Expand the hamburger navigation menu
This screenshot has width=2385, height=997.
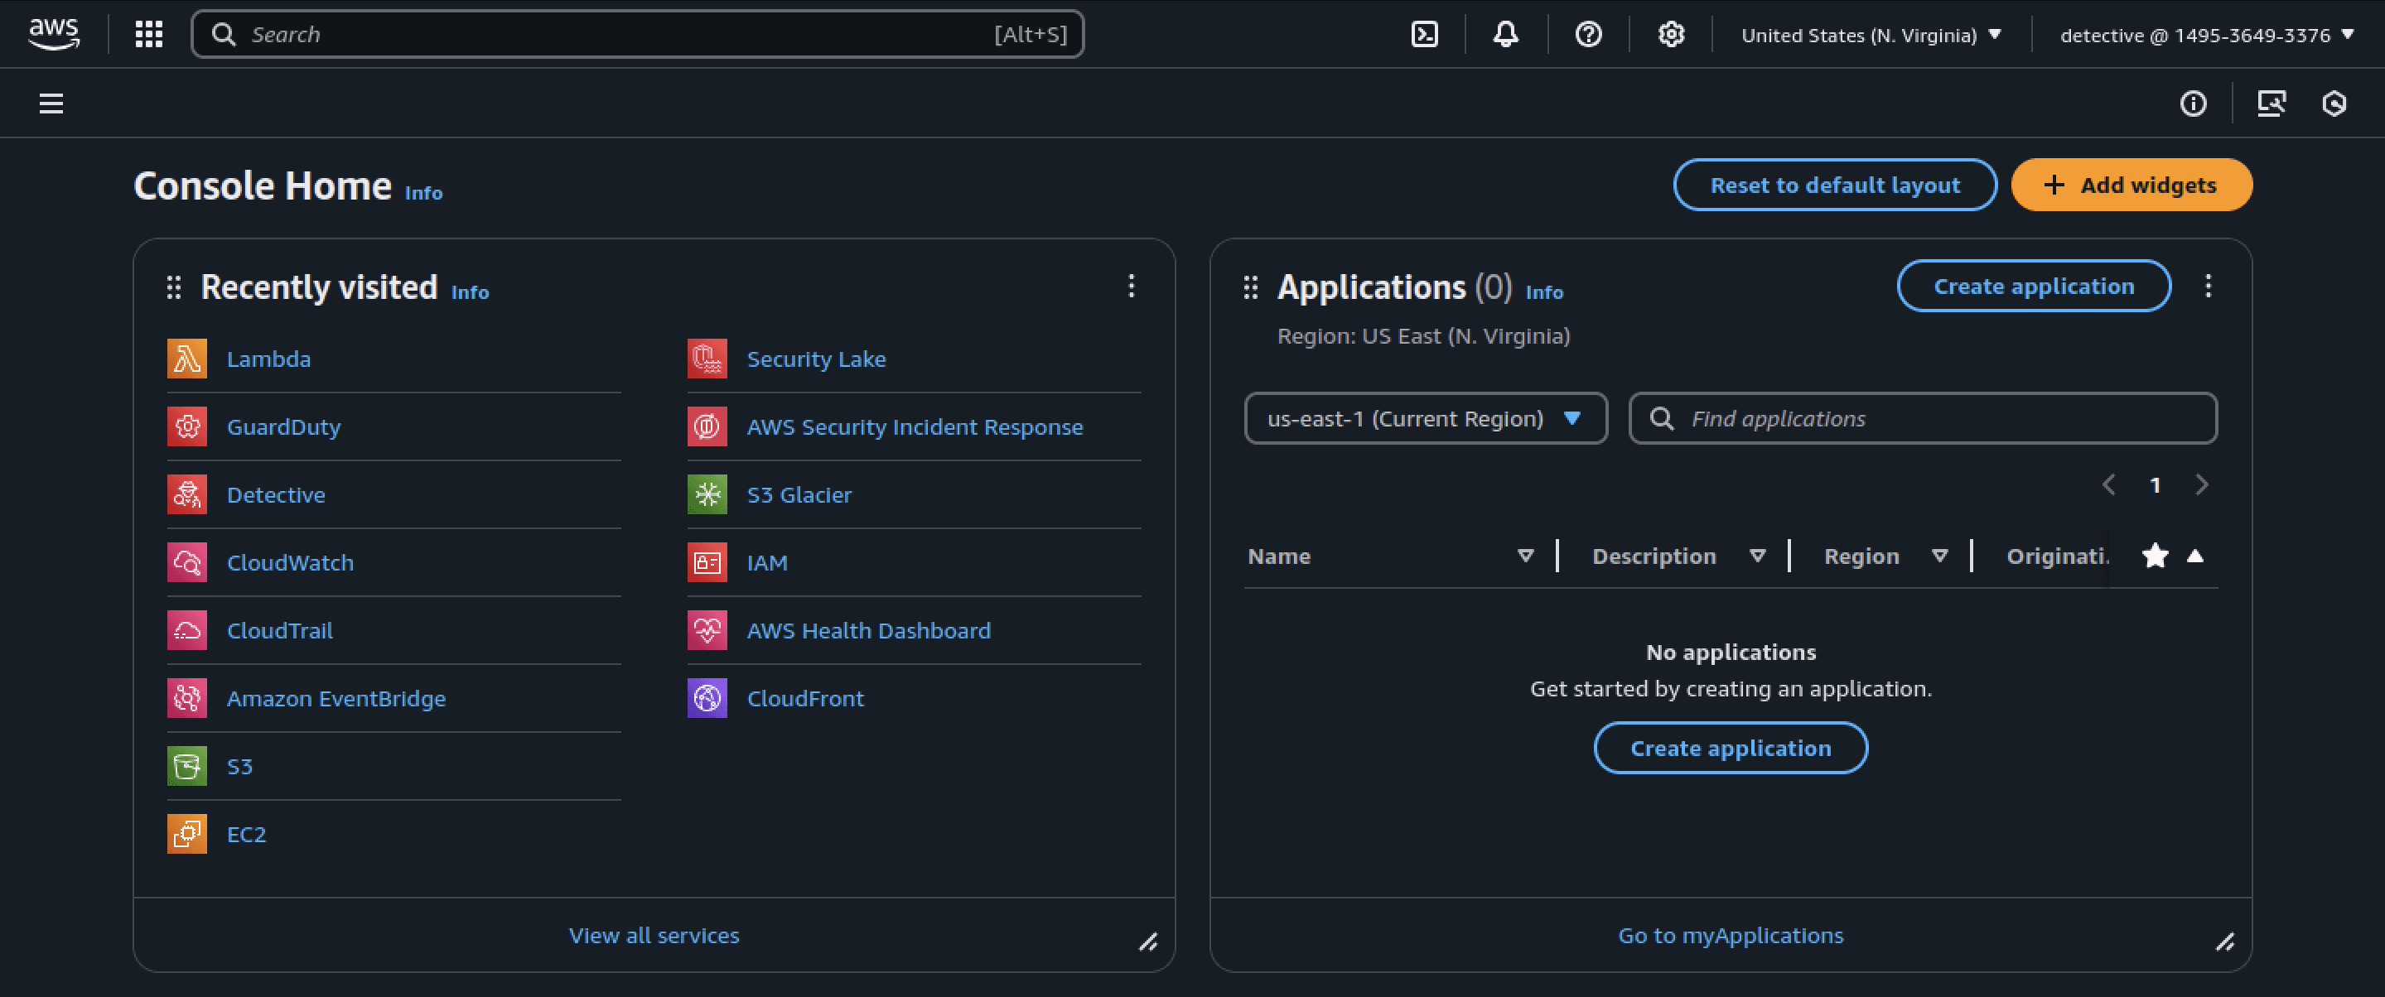51,104
